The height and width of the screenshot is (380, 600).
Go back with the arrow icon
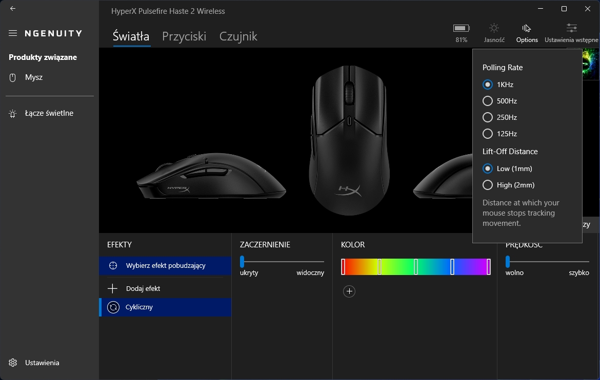pos(13,8)
